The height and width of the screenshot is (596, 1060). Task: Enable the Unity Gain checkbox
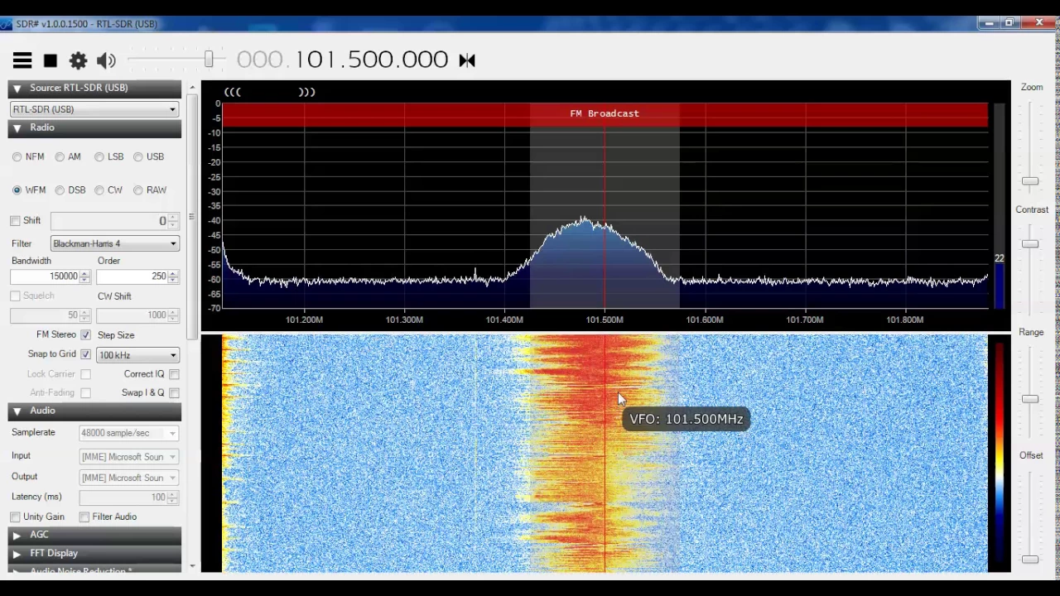coord(15,517)
